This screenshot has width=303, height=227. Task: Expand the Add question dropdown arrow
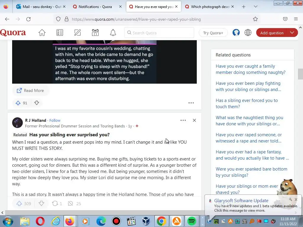coord(292,33)
